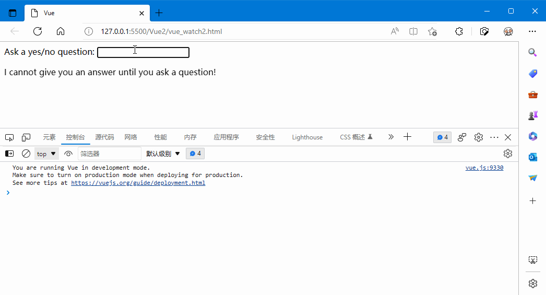The height and width of the screenshot is (295, 546).
Task: Open DevTools settings gear in tab bar
Action: coord(478,137)
